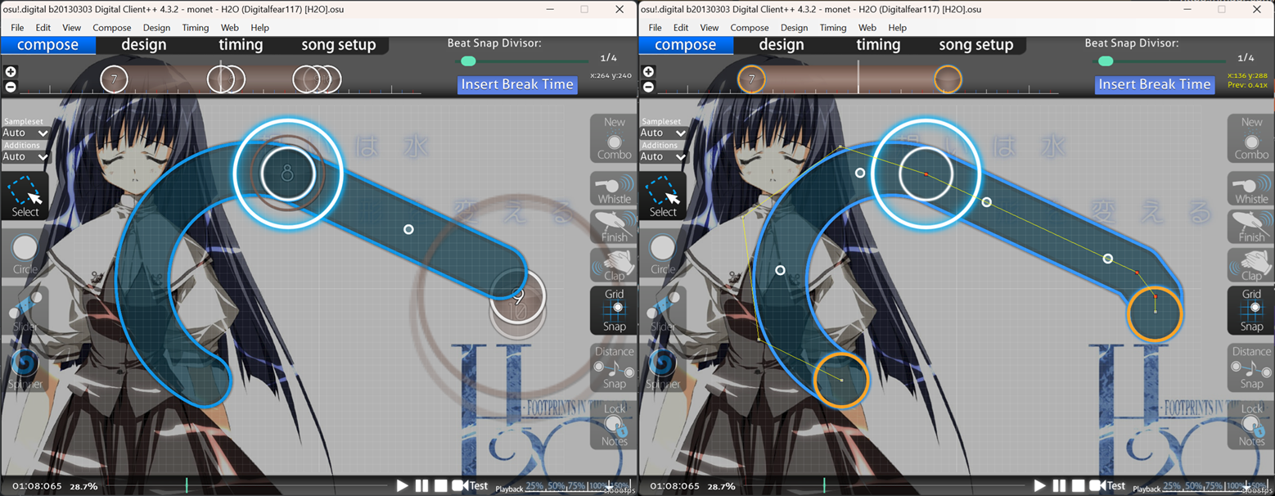This screenshot has height=496, width=1275.
Task: Toggle Grid Snap in left window
Action: pyautogui.click(x=614, y=310)
